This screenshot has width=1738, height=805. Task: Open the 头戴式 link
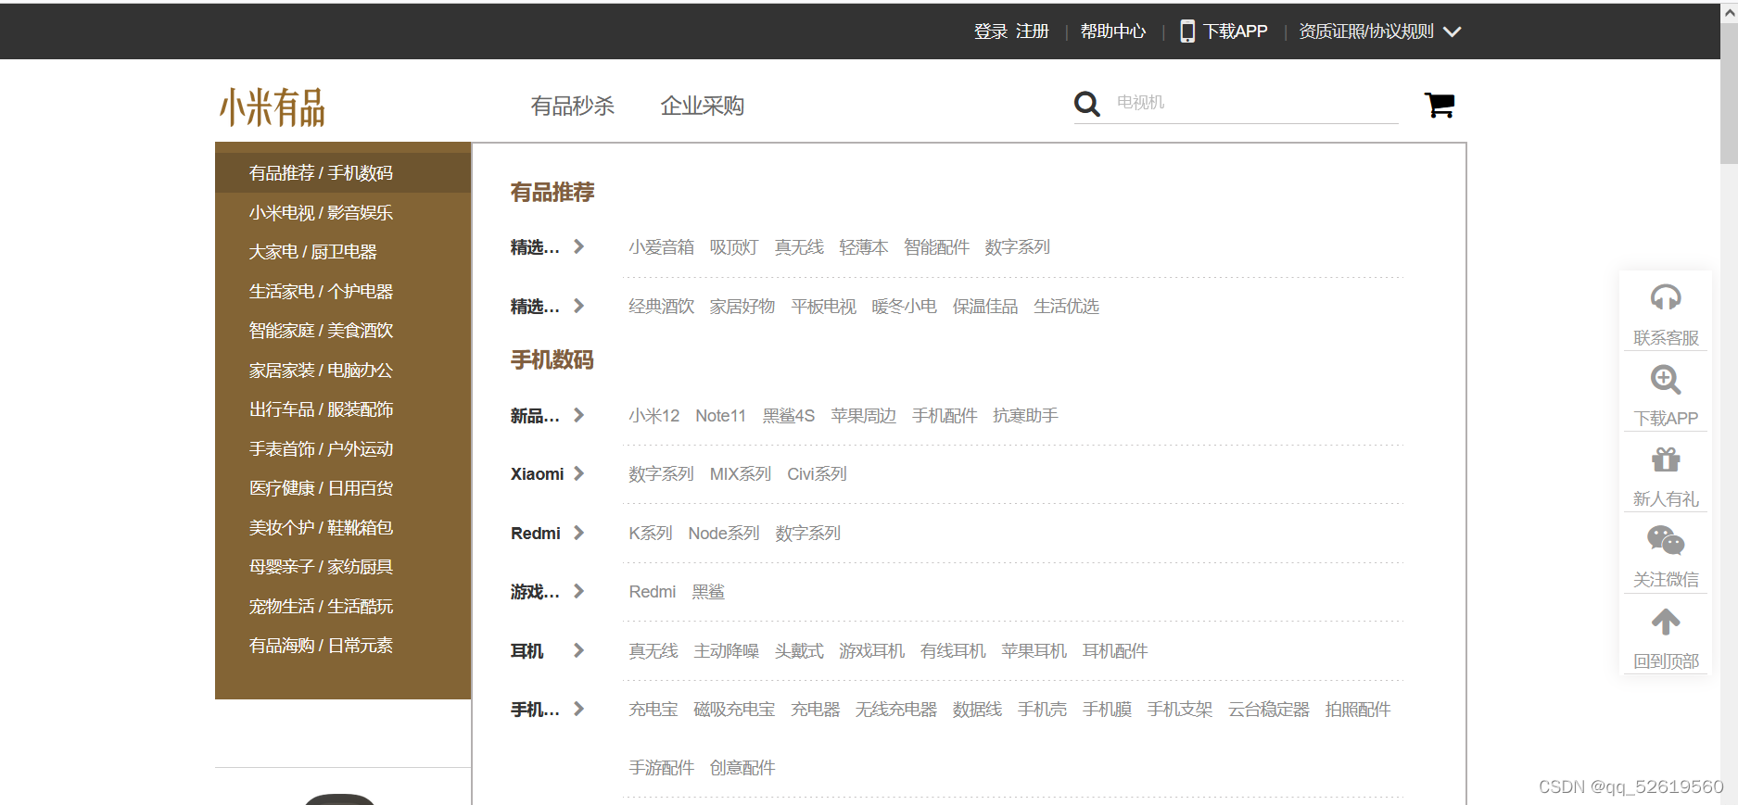[x=799, y=651]
